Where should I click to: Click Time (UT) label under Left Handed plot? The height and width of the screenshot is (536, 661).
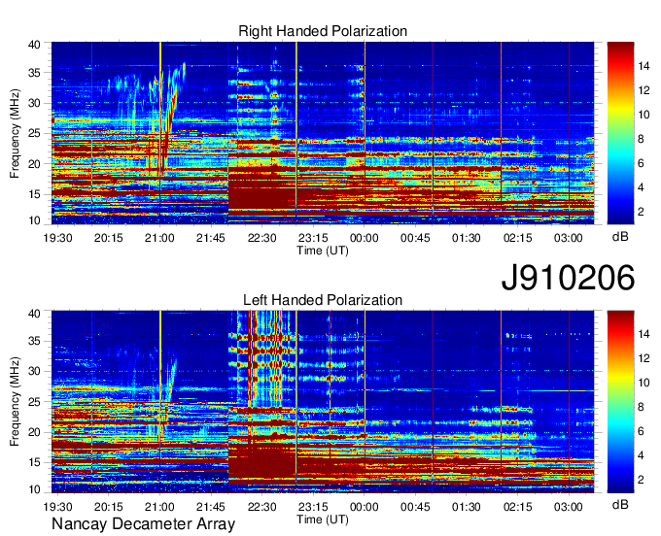pos(323,519)
